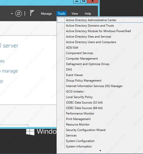Viewport: 143px width, 154px height.
Task: Launch Local Security Policy
Action: (79, 97)
